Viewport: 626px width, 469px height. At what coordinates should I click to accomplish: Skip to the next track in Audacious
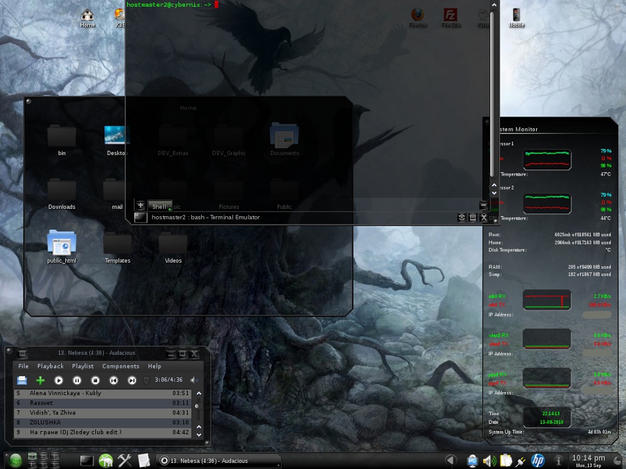132,380
